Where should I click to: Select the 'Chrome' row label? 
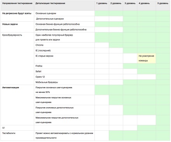[x=64, y=45]
